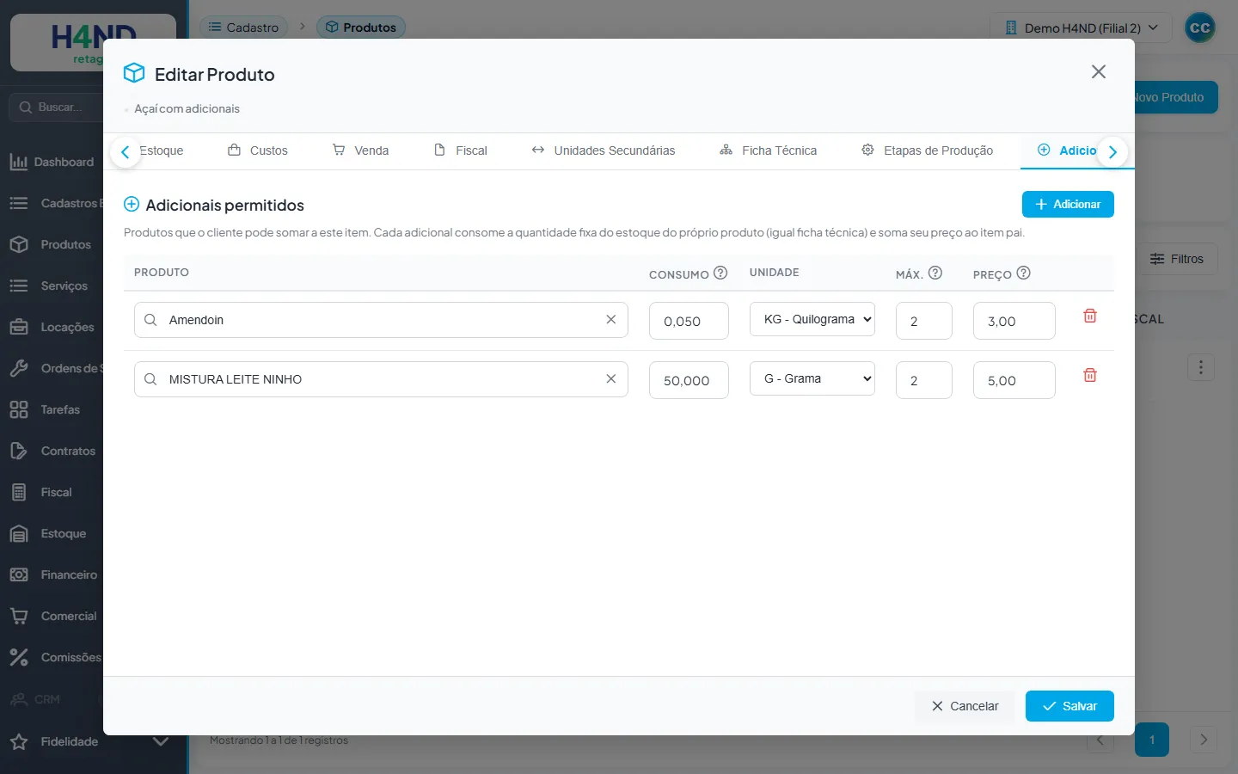Show help for the Preço column
The image size is (1238, 774).
tap(1023, 273)
